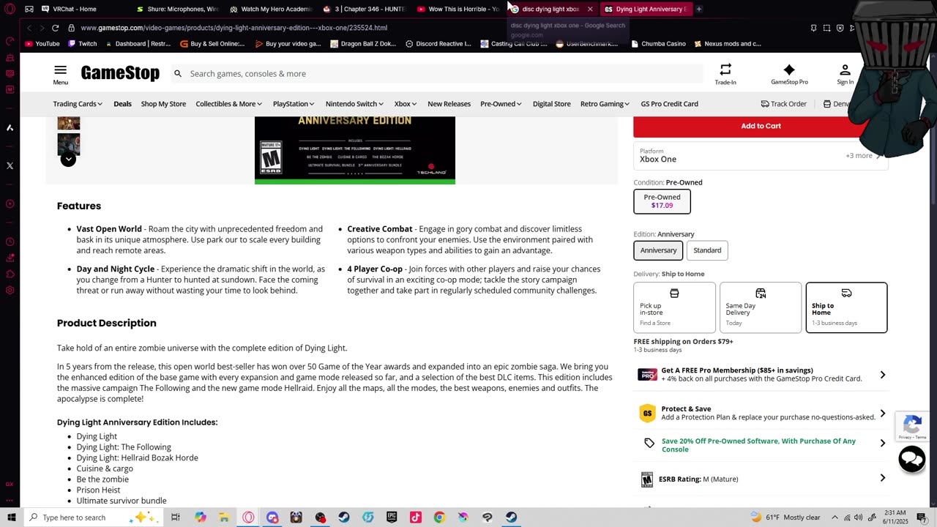Expand the Pre-Owned nav menu

(501, 104)
